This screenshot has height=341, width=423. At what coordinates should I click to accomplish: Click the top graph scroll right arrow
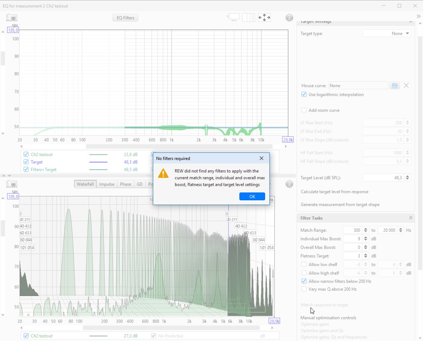point(286,147)
